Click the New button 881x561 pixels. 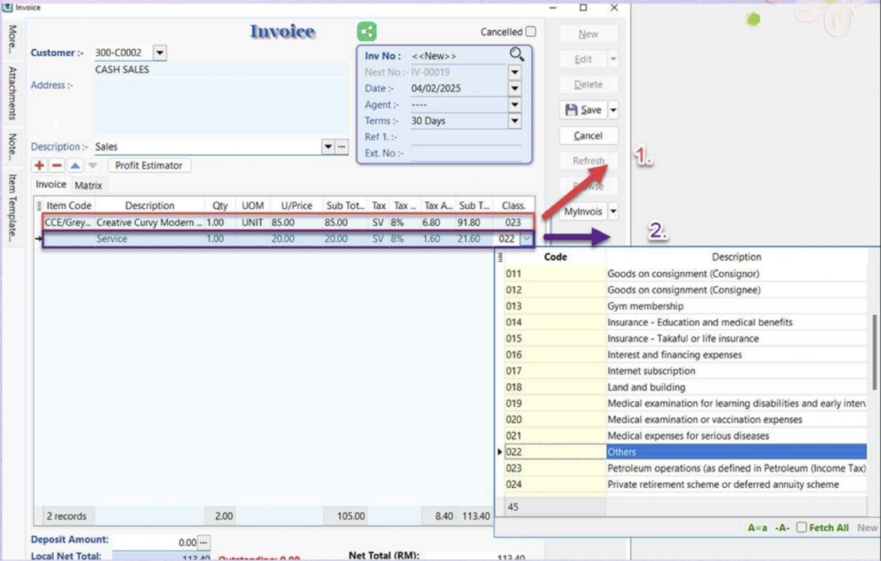click(x=588, y=34)
